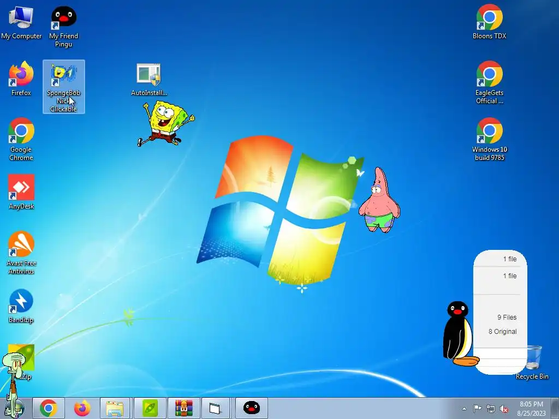Open the AutoInstall desktop icon
559x419 pixels.
[148, 80]
